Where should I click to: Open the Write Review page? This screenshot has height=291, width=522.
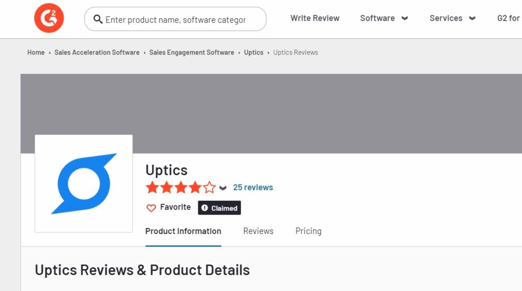pos(315,18)
